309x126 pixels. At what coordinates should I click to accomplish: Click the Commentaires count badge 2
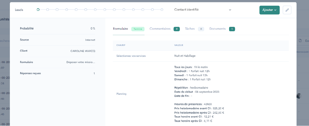pyautogui.click(x=177, y=29)
